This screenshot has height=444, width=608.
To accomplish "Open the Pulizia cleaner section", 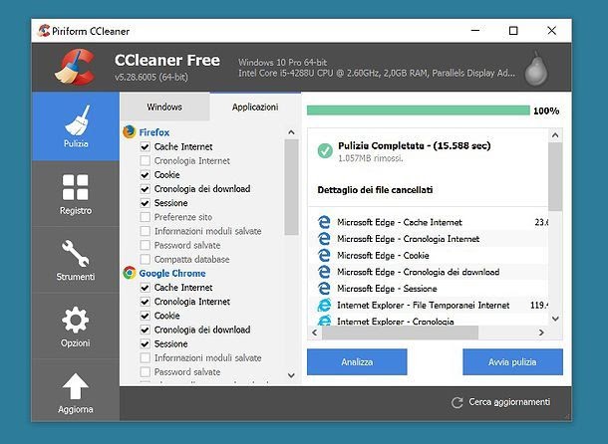I will coord(76,126).
